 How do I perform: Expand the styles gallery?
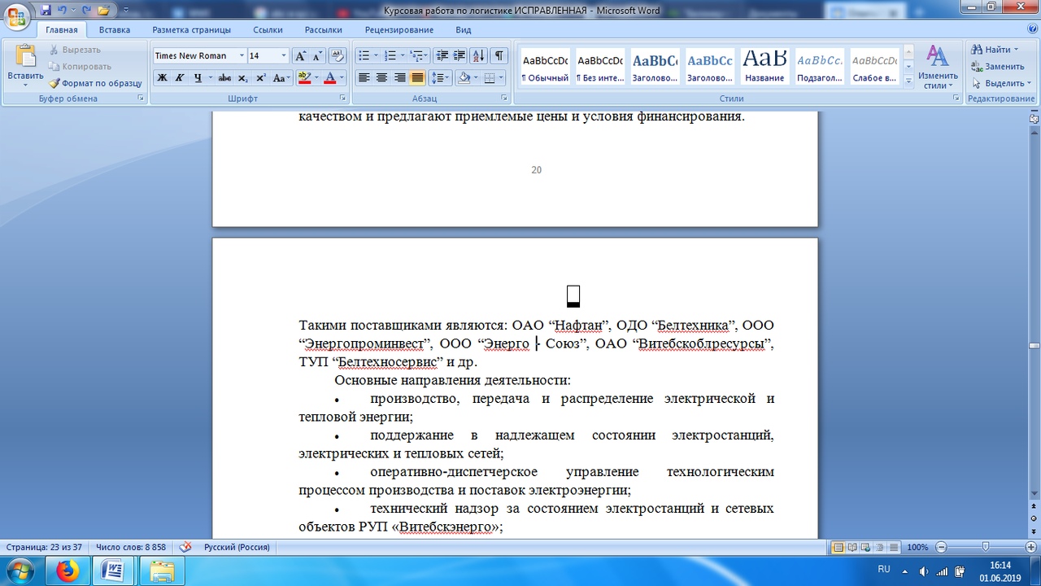(908, 80)
